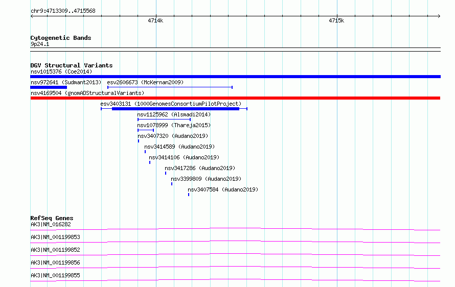Open variant nsv3407584 (Audano2019) label

coord(223,189)
